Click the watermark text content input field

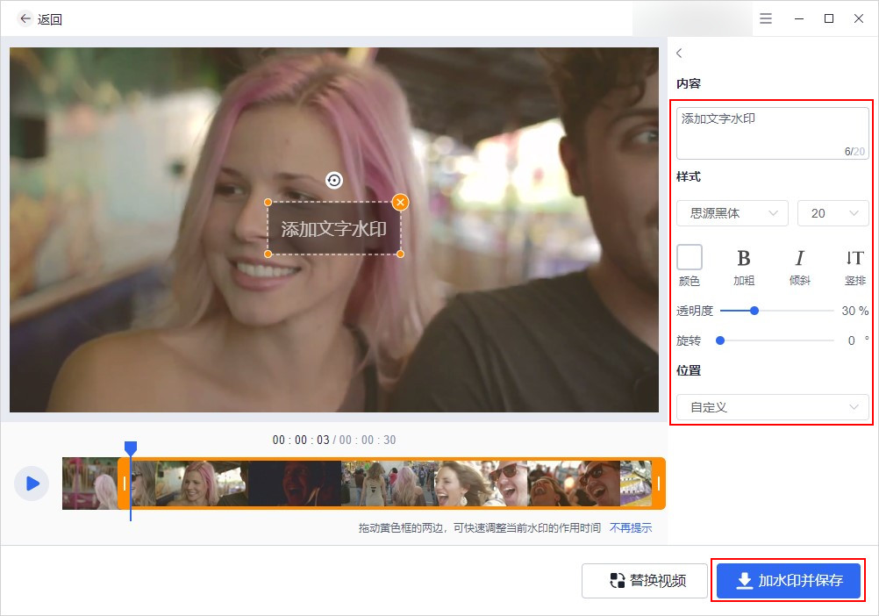773,133
